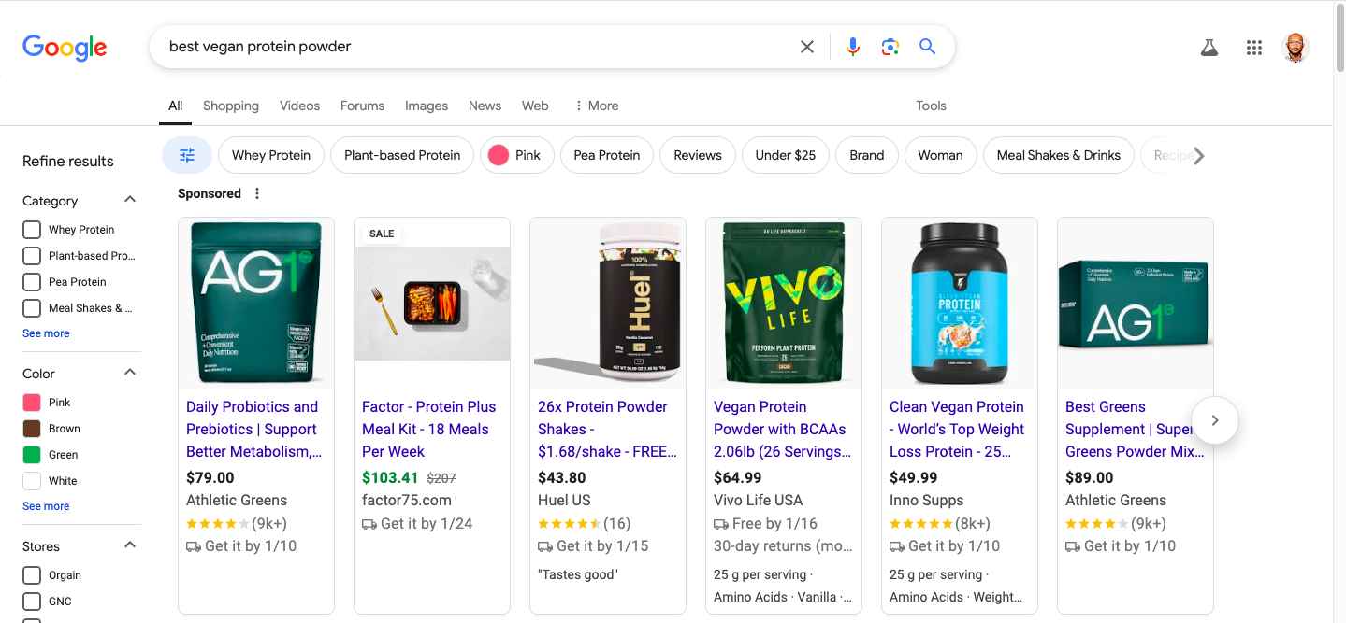Image resolution: width=1346 pixels, height=623 pixels.
Task: Choose the Green color swatch
Action: point(32,455)
